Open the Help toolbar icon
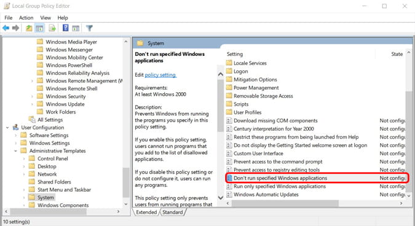 tap(65, 28)
